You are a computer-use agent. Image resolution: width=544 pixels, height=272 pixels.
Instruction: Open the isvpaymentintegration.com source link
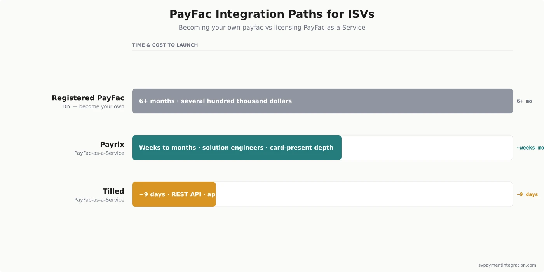coord(507,265)
